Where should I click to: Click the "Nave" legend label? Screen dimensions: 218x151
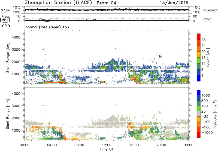click(207, 19)
